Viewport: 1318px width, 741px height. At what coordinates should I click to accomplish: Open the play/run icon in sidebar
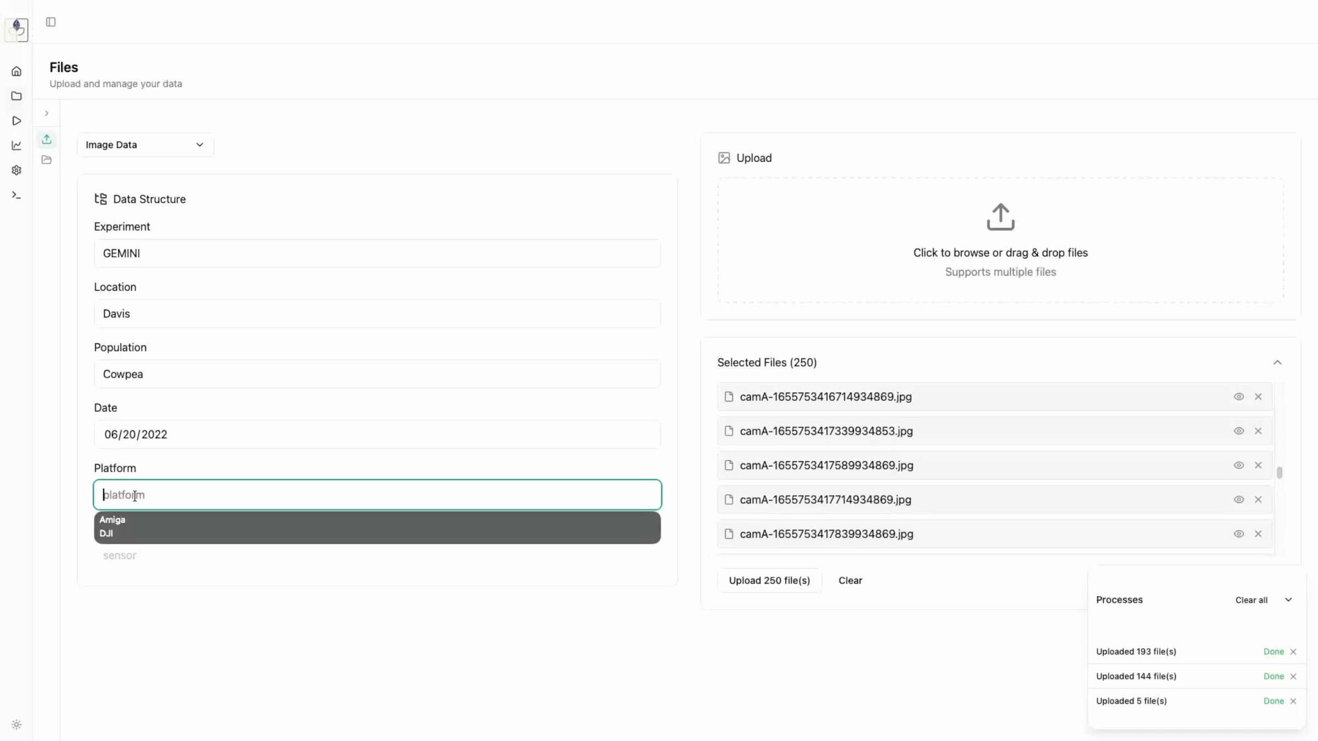16,121
